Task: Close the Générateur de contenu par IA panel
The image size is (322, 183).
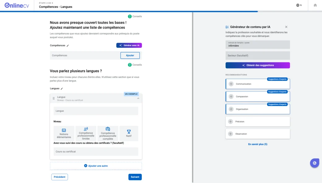Action: [x=286, y=27]
